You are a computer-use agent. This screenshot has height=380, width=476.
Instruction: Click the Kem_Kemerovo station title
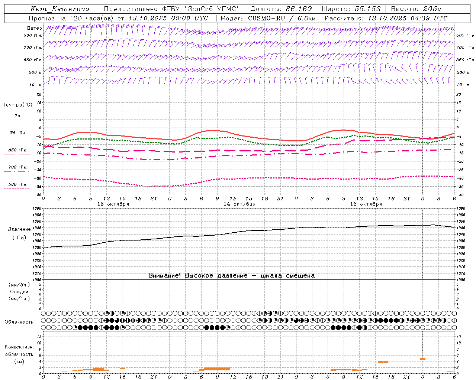[x=59, y=9]
